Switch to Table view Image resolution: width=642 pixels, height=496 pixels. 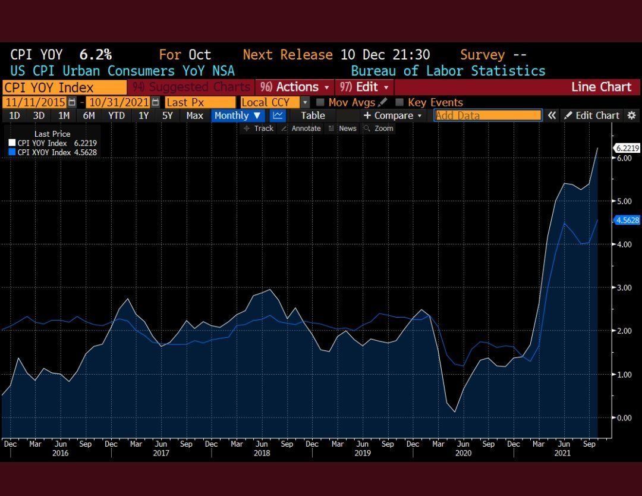click(x=313, y=115)
